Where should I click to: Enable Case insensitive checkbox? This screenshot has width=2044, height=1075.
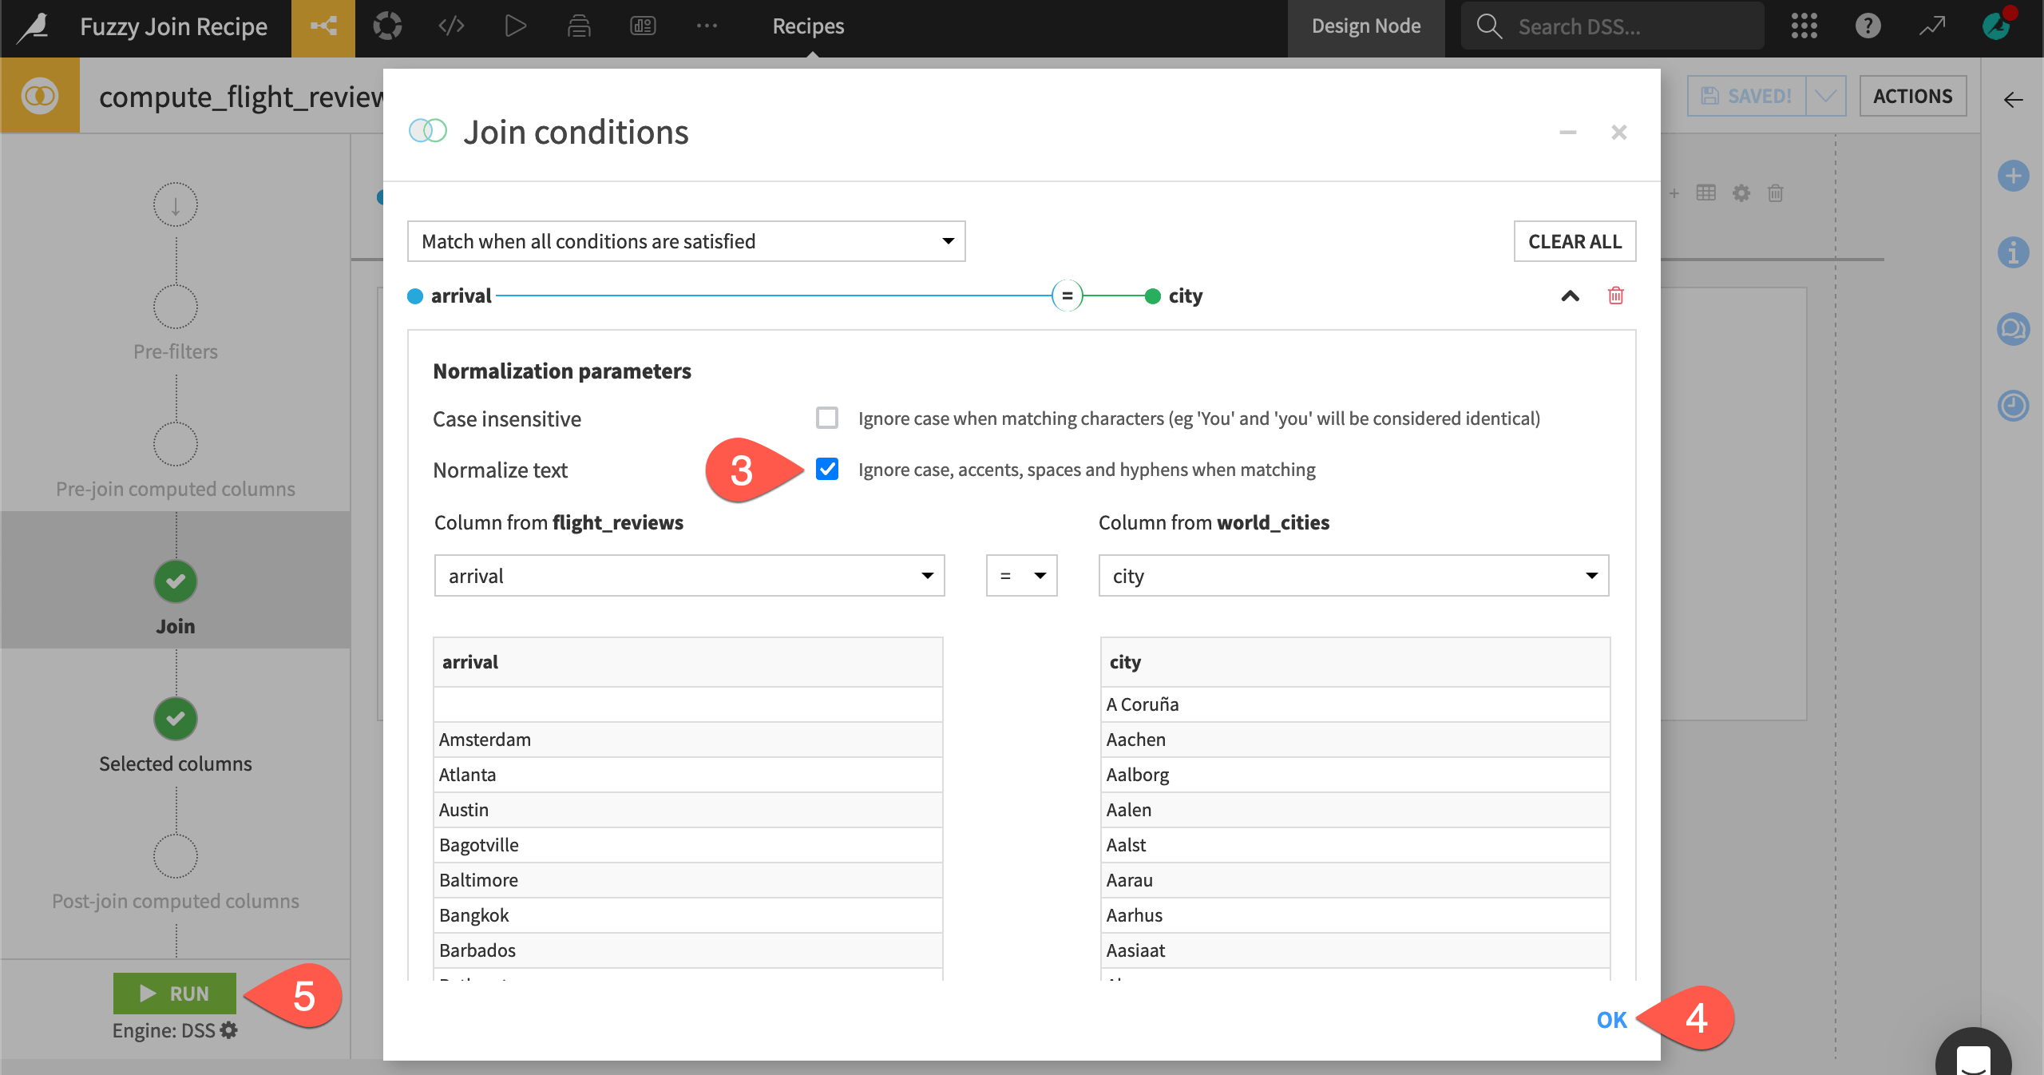(826, 416)
